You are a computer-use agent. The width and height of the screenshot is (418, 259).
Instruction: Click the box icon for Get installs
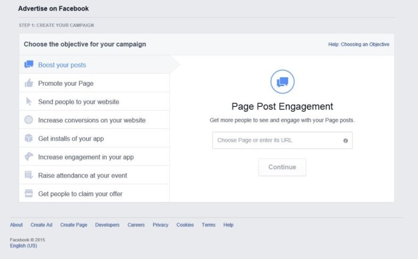coord(29,138)
